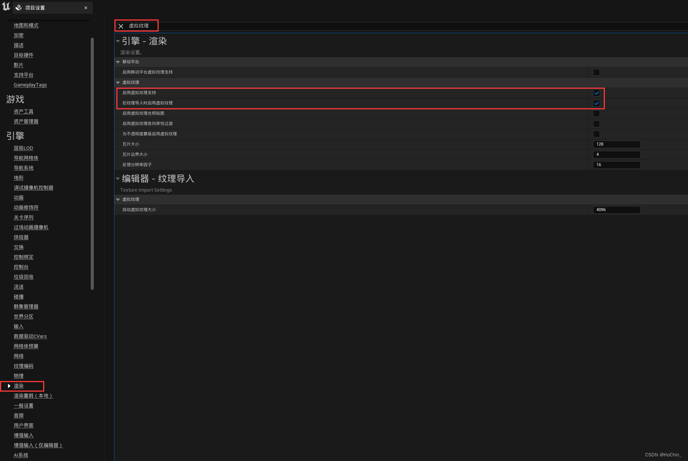Select the 增强输入 settings entry
The image size is (688, 461).
[23, 435]
